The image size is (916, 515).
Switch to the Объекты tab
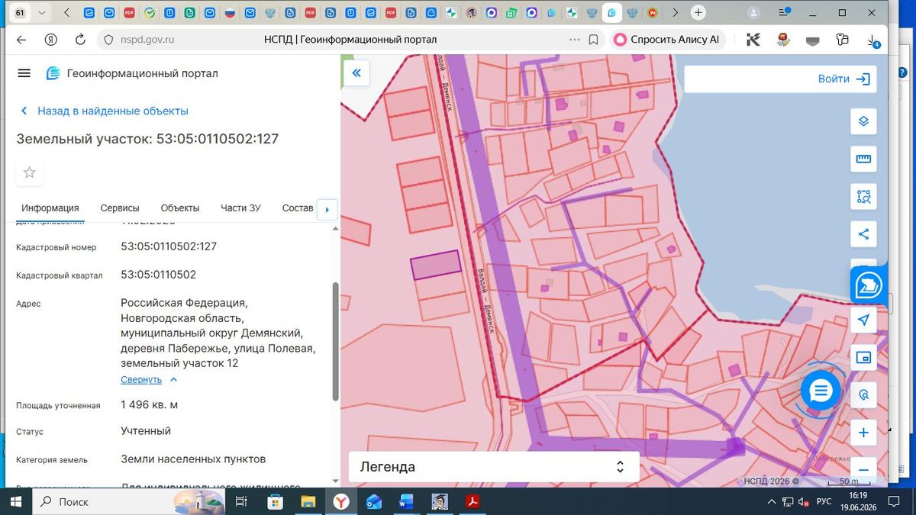click(x=180, y=208)
